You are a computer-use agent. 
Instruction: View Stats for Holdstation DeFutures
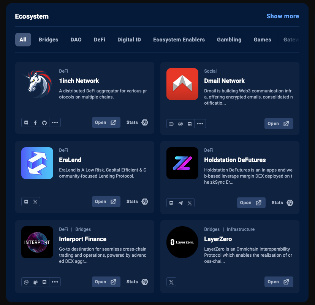(282, 203)
